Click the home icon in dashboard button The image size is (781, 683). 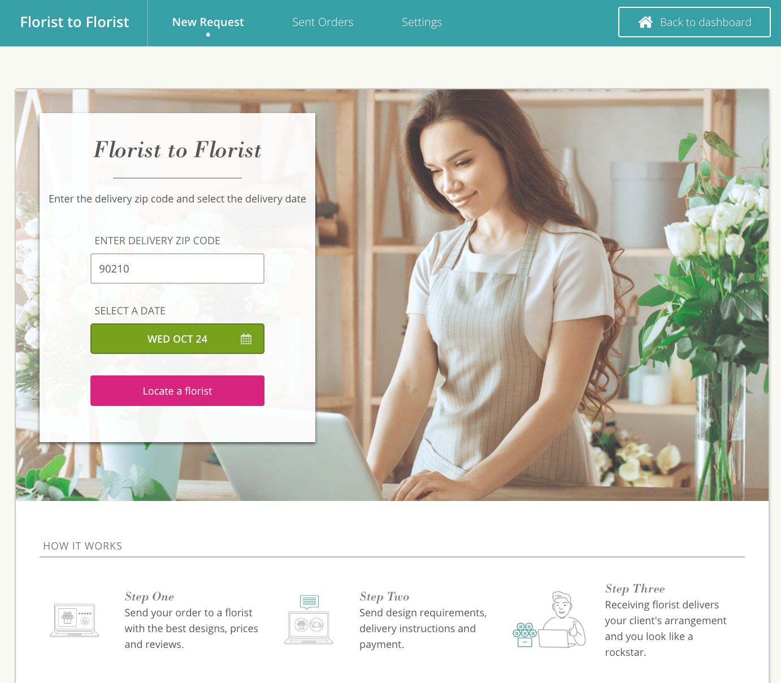click(x=645, y=22)
